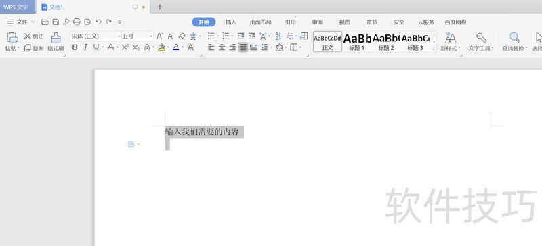The image size is (542, 246).
Task: Click the clear formatting eraser icon
Action: pos(182,36)
